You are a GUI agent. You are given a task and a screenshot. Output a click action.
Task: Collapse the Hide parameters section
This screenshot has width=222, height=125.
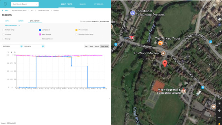pos(12,25)
